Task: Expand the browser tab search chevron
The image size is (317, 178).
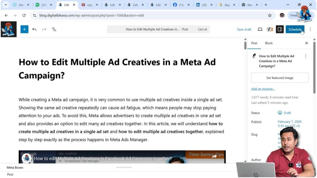Action: pos(6,5)
